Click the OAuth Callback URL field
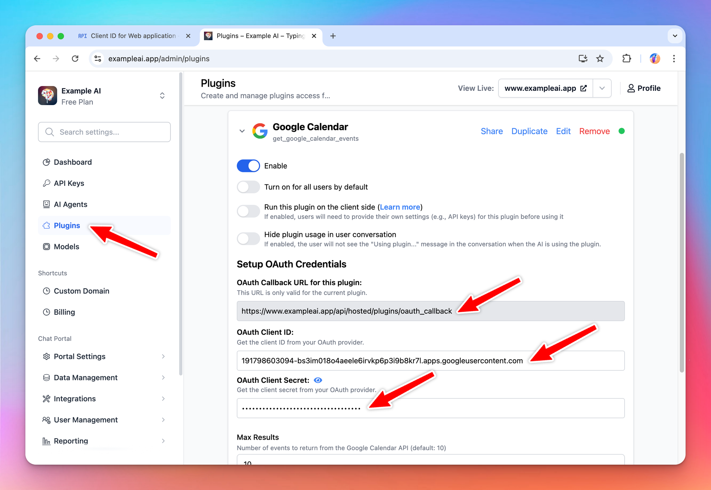This screenshot has width=711, height=490. click(430, 311)
